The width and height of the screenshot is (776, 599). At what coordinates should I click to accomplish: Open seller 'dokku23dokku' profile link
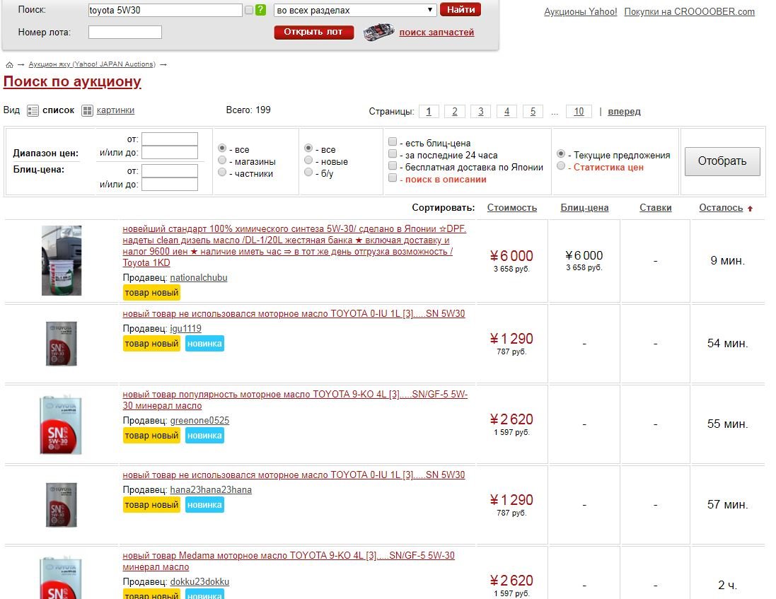(x=199, y=582)
